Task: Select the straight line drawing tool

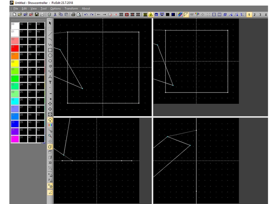Action: pyautogui.click(x=50, y=34)
